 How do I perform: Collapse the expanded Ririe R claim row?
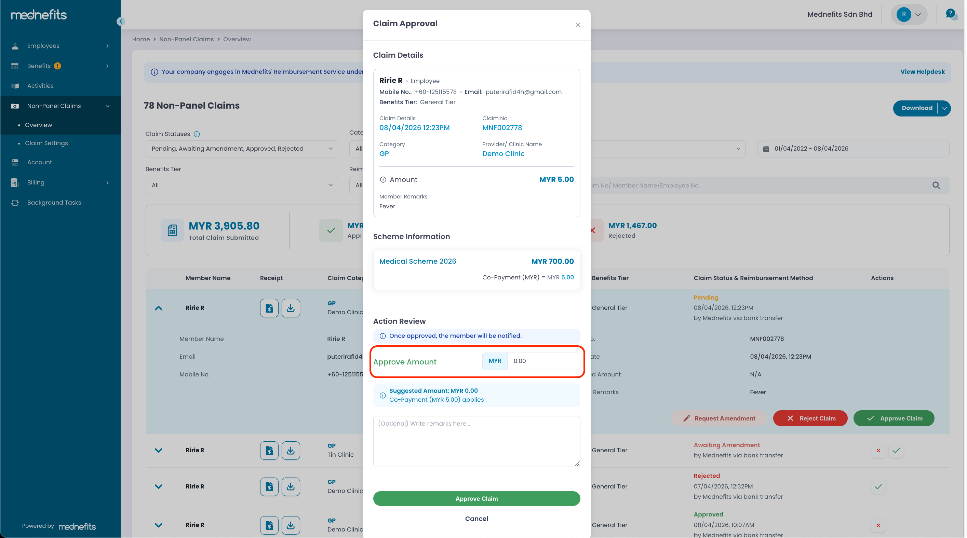click(158, 308)
